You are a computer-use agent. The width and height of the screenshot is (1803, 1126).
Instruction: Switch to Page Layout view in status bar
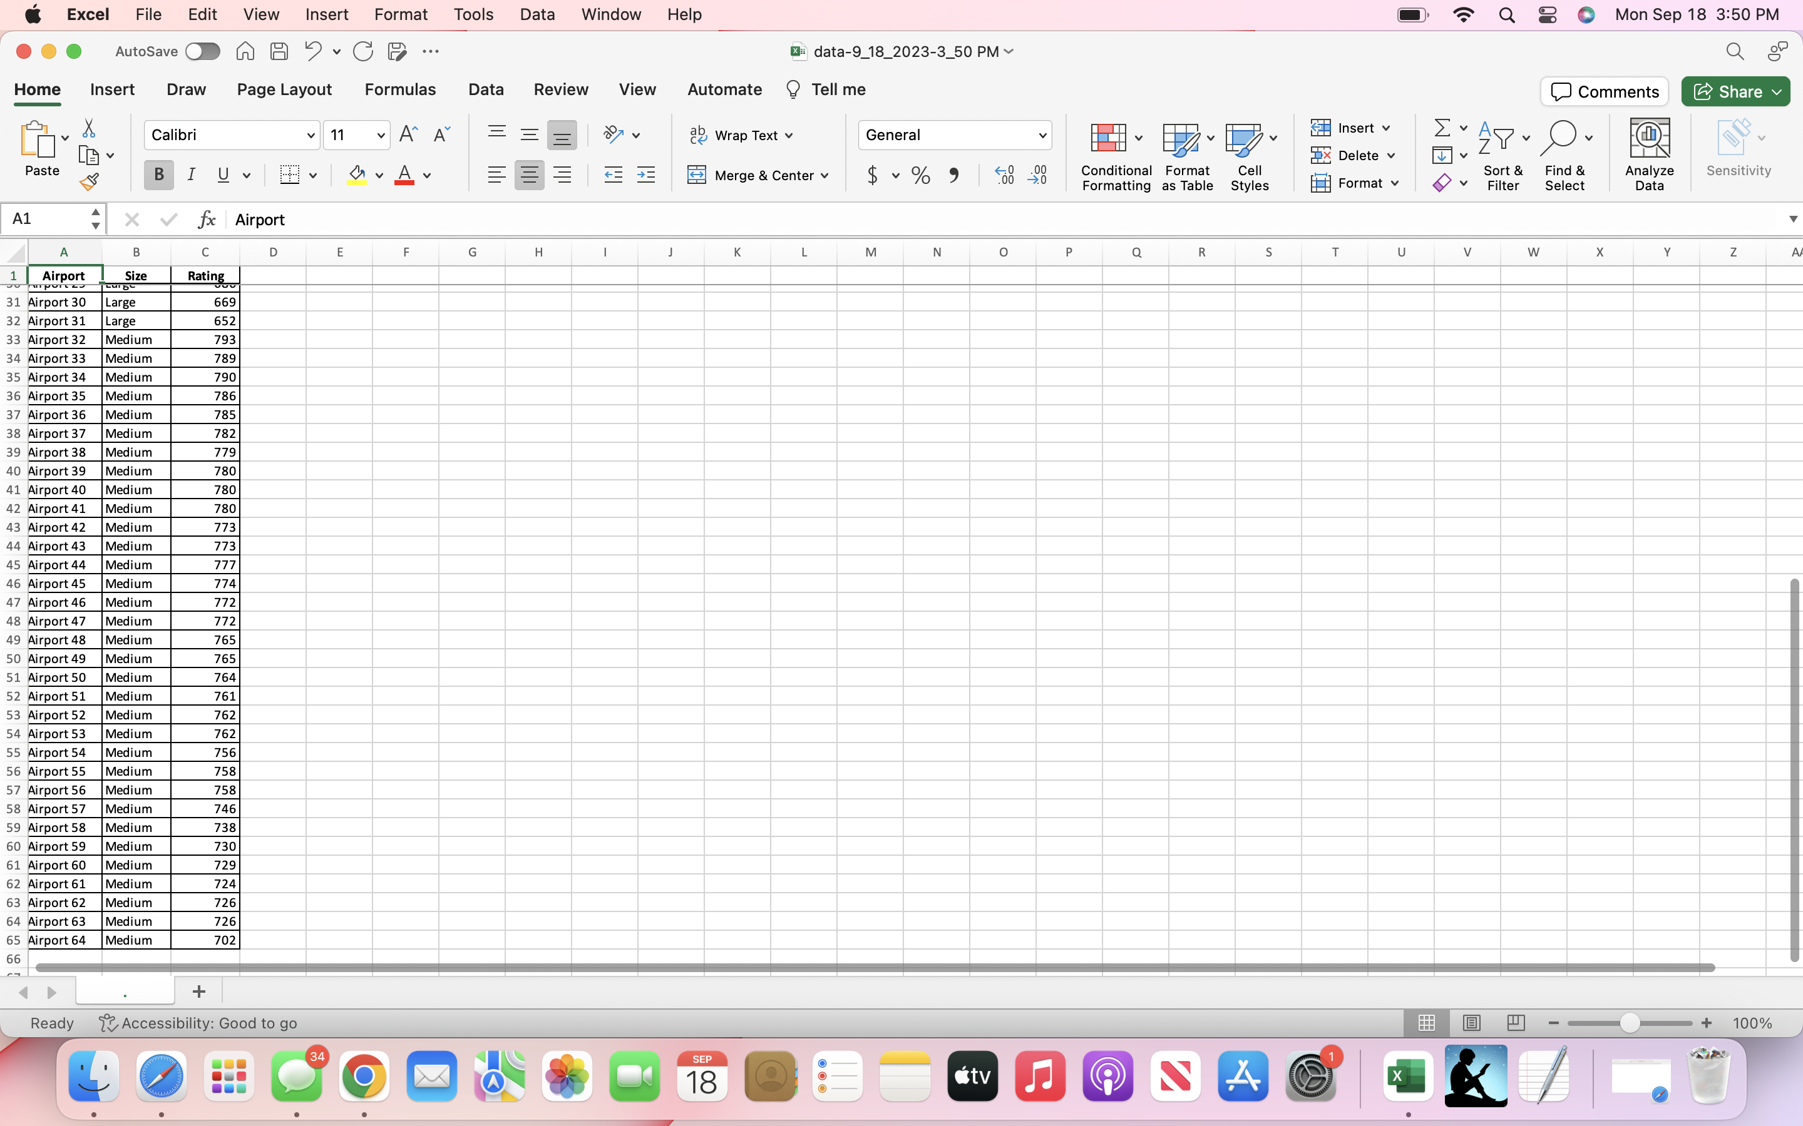[1471, 1023]
